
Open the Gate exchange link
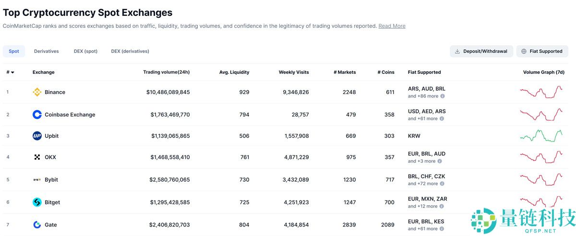pyautogui.click(x=51, y=224)
